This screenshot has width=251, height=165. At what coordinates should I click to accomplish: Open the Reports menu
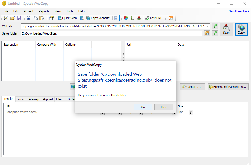click(x=44, y=11)
